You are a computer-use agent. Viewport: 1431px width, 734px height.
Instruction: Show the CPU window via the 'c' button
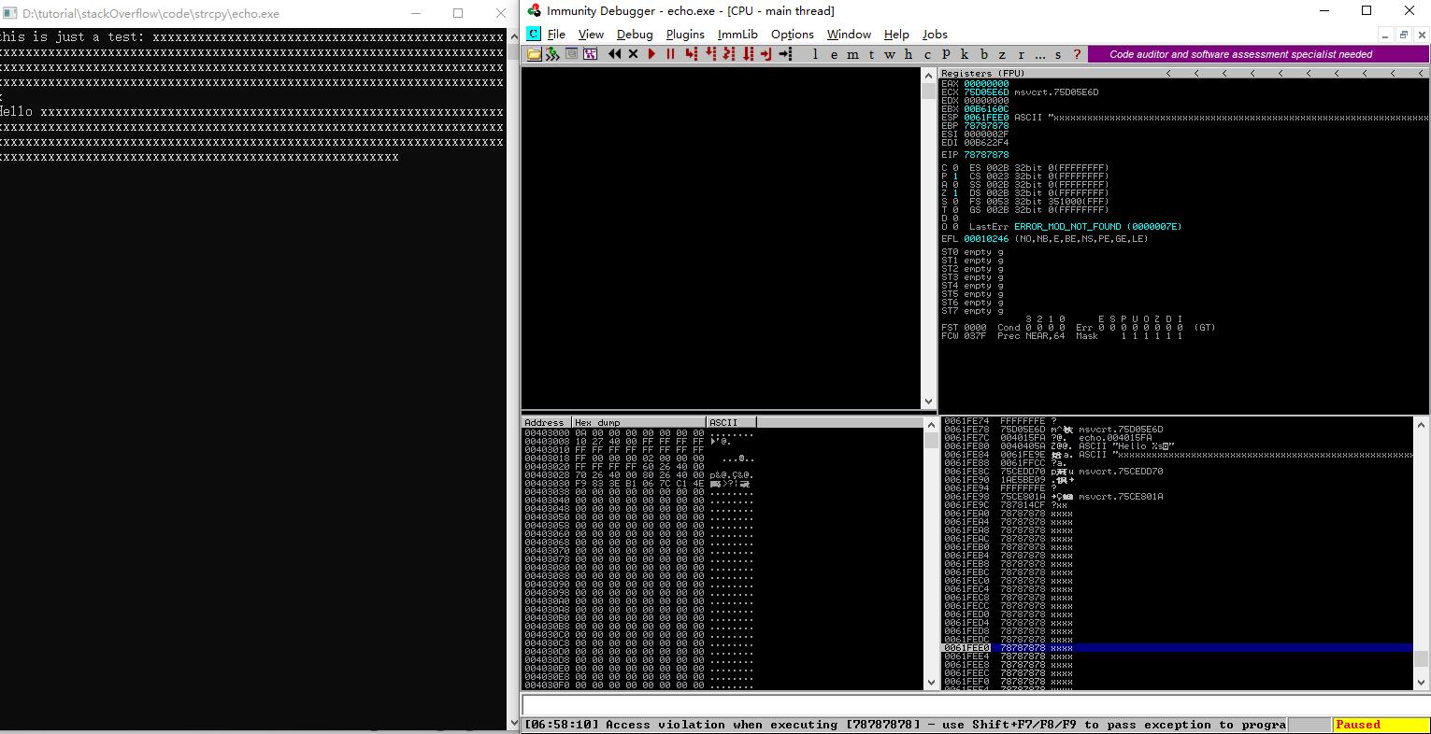click(927, 54)
